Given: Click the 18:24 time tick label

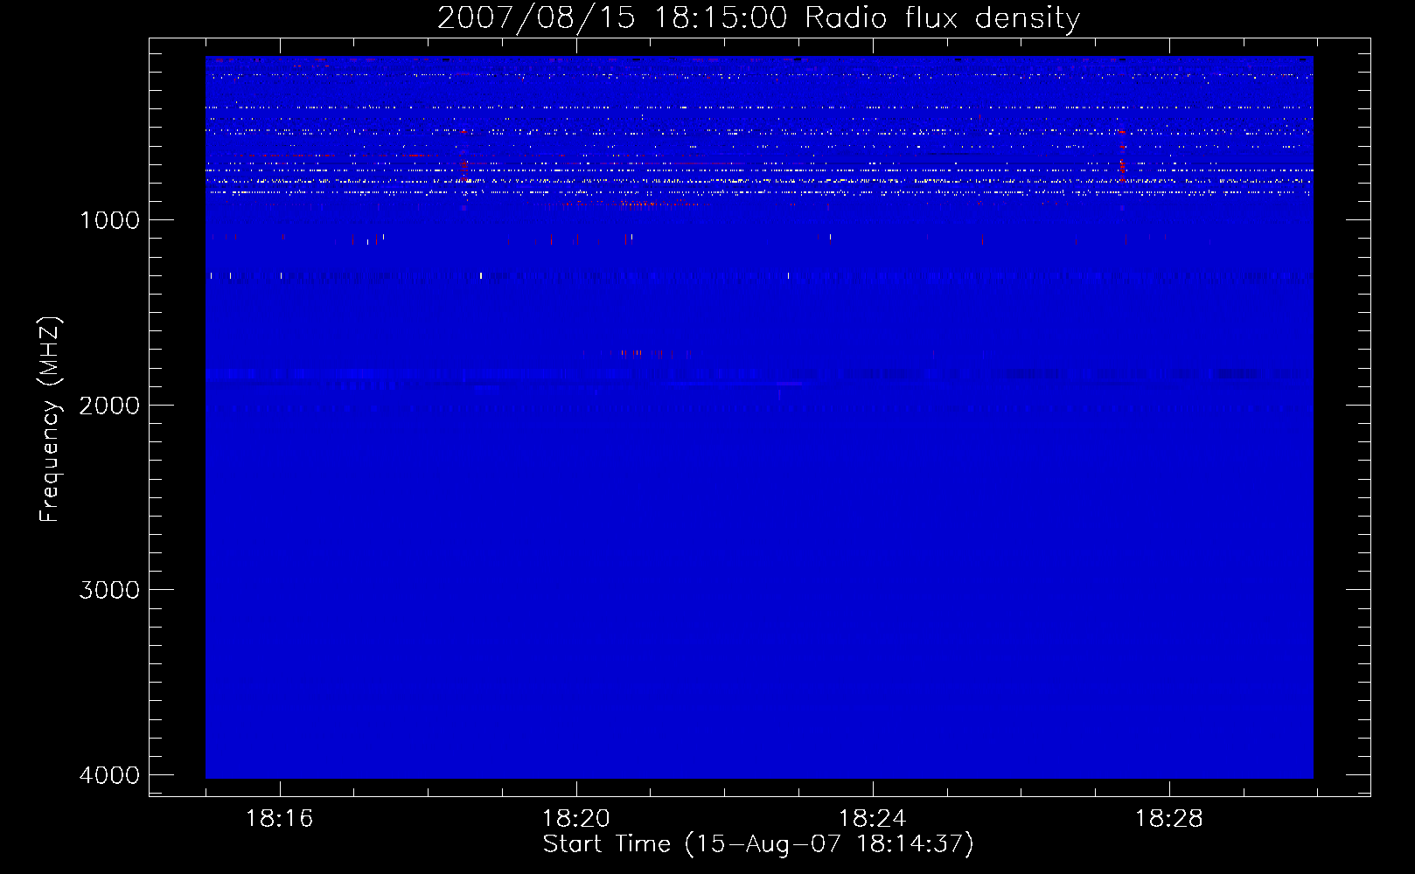Looking at the screenshot, I should [872, 819].
